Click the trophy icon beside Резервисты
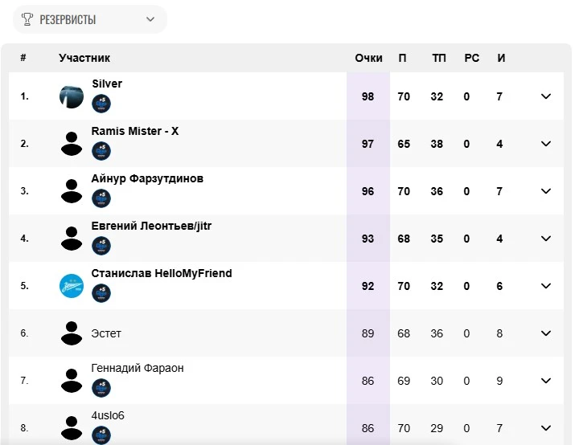The image size is (579, 445). click(27, 19)
